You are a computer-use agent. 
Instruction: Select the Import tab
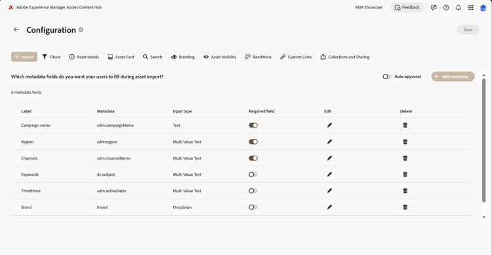(x=24, y=57)
